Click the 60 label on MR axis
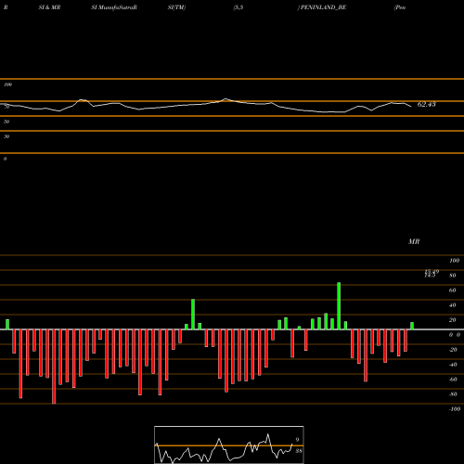The height and width of the screenshot is (464, 464). [453, 290]
